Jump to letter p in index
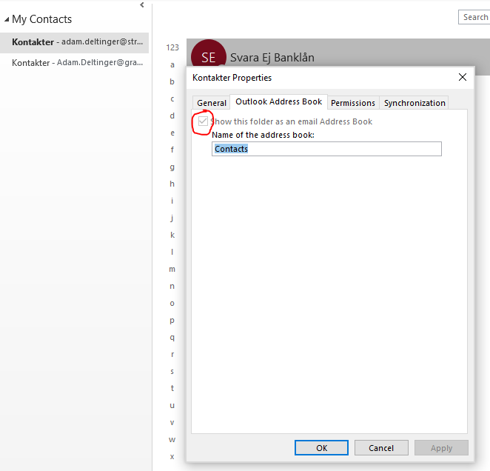The image size is (490, 471). pyautogui.click(x=172, y=321)
